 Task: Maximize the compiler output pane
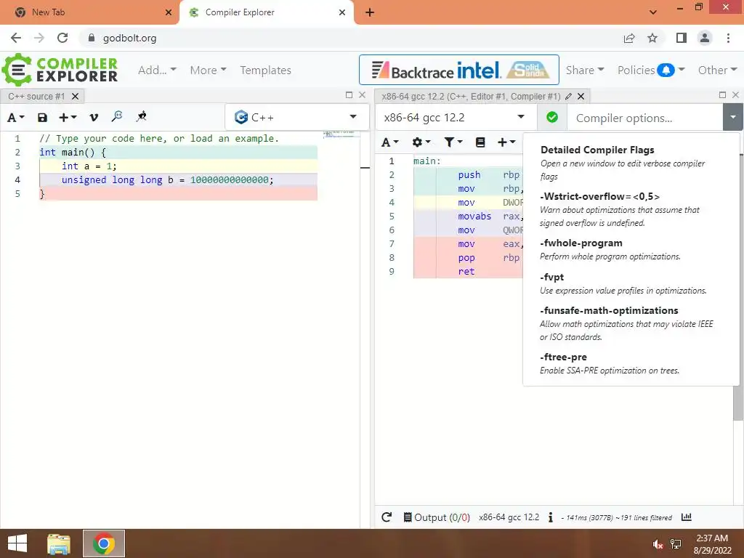click(723, 95)
